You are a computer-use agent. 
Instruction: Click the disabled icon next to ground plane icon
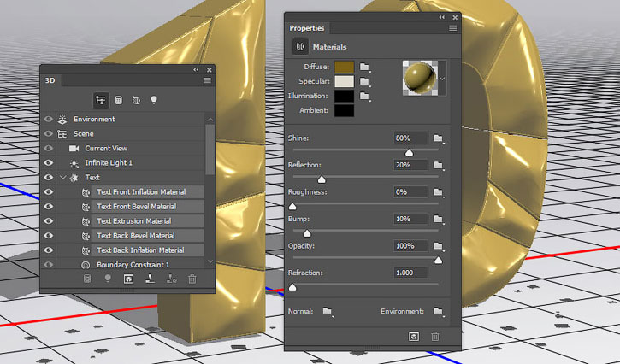click(x=171, y=279)
